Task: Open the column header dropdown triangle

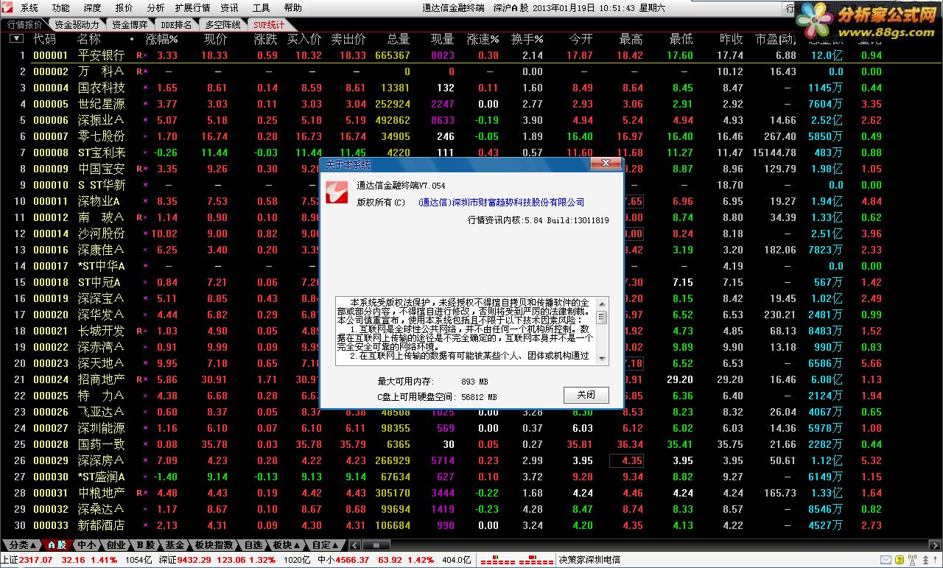Action: [x=15, y=39]
